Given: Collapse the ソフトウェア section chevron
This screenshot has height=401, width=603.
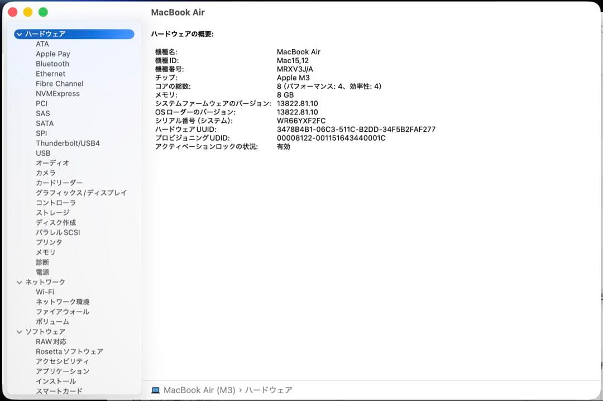Looking at the screenshot, I should (x=19, y=332).
